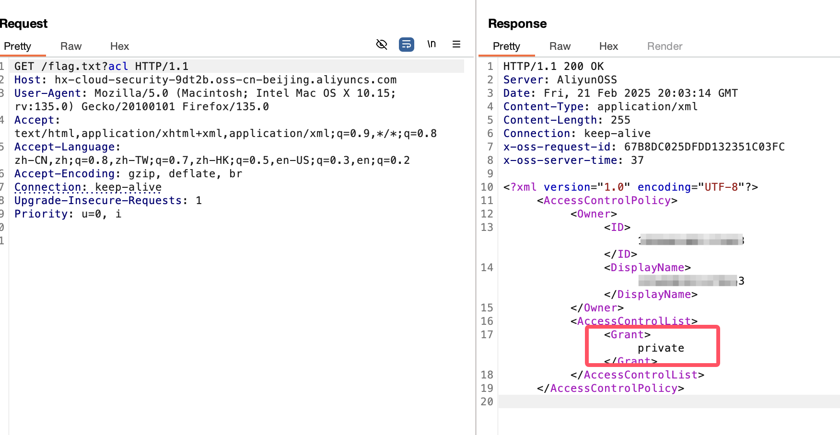Toggle the blue word wrap icon

point(407,45)
